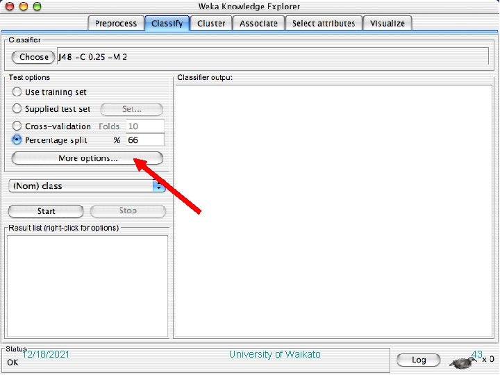The image size is (500, 375).
Task: Select the Cross-validation radio button
Action: [17, 125]
